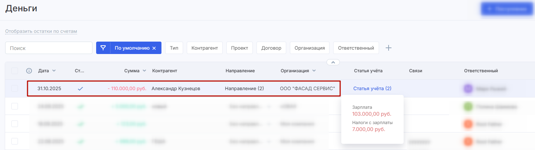Image resolution: width=535 pixels, height=150 pixels.
Task: Open the Дата column sort dropdown
Action: [x=54, y=71]
